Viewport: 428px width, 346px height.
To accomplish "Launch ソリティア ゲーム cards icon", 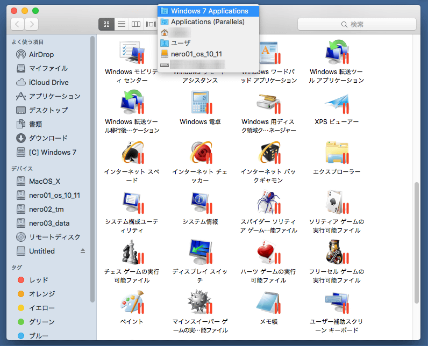I will point(337,203).
